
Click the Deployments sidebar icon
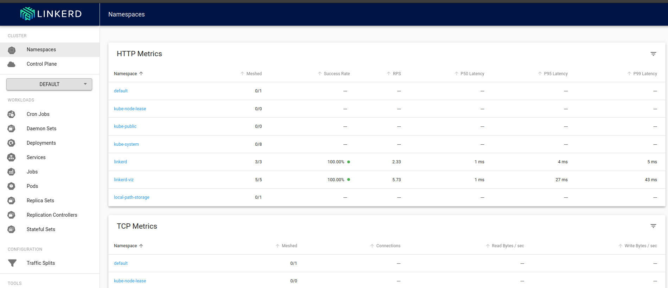pos(11,143)
